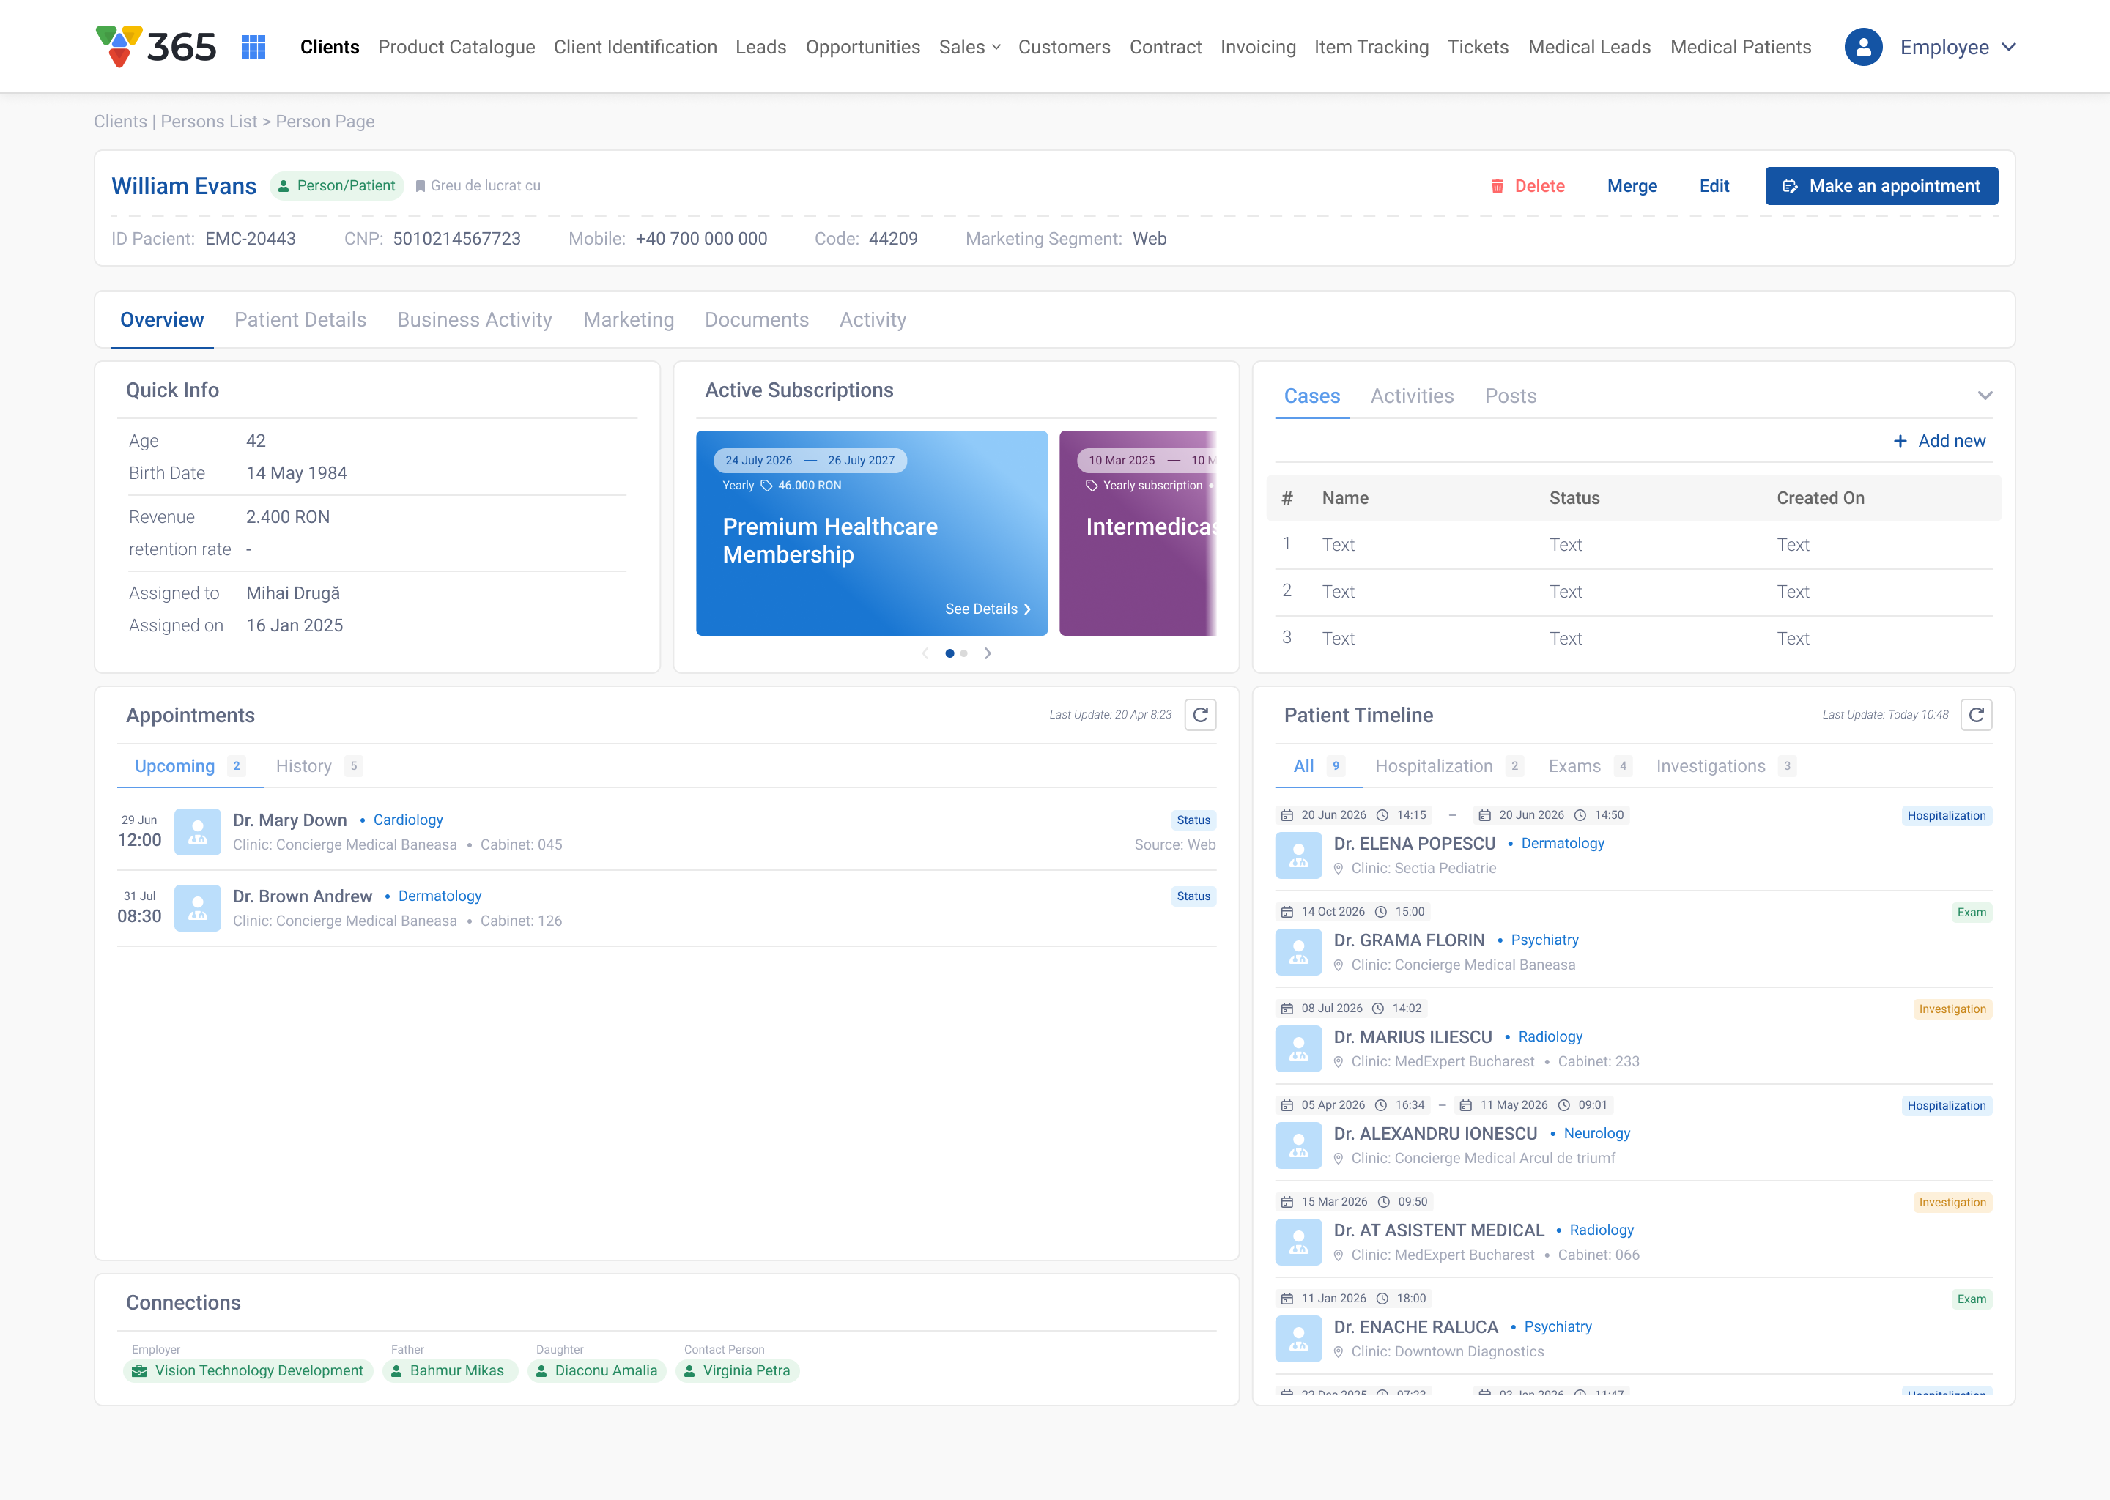The height and width of the screenshot is (1500, 2110).
Task: Click the person icon in Bahmur Mikas chip
Action: [x=396, y=1372]
